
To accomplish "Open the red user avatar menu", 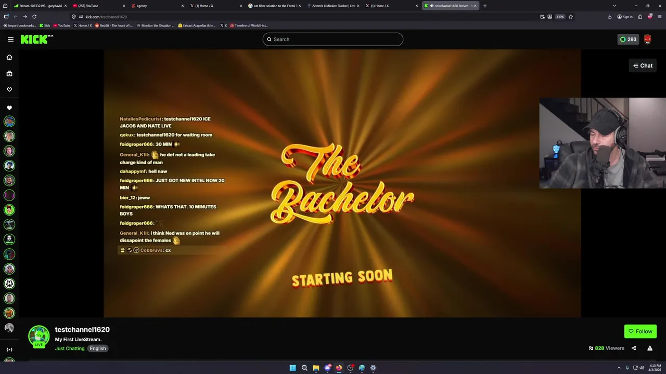I will [648, 39].
